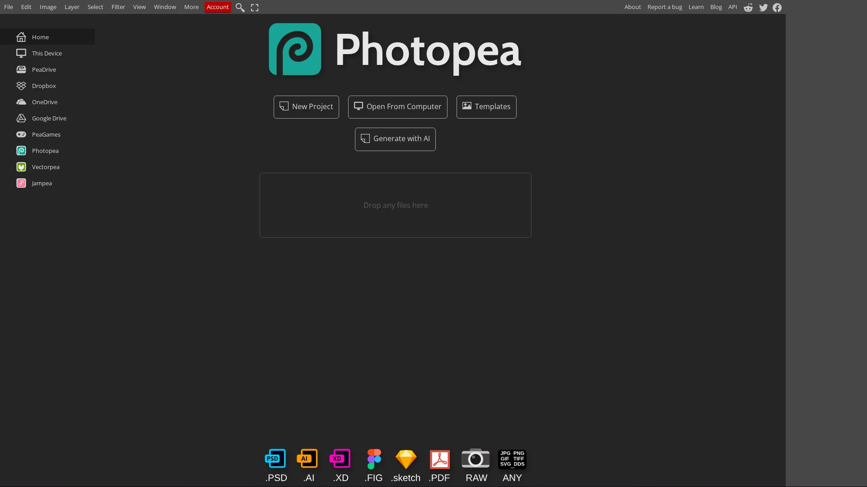Generate with AI button
Viewport: 867px width, 487px height.
pos(395,139)
